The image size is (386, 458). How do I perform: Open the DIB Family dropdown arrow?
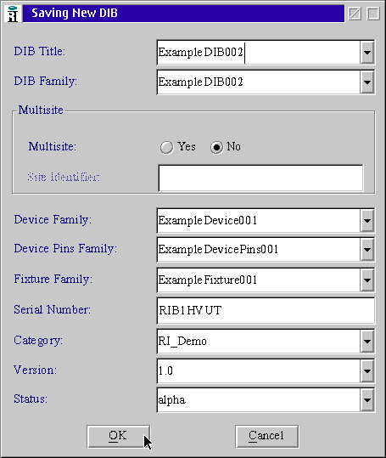point(367,82)
